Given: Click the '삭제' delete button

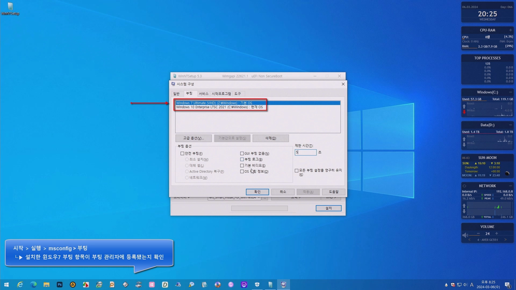Looking at the screenshot, I should pyautogui.click(x=271, y=138).
